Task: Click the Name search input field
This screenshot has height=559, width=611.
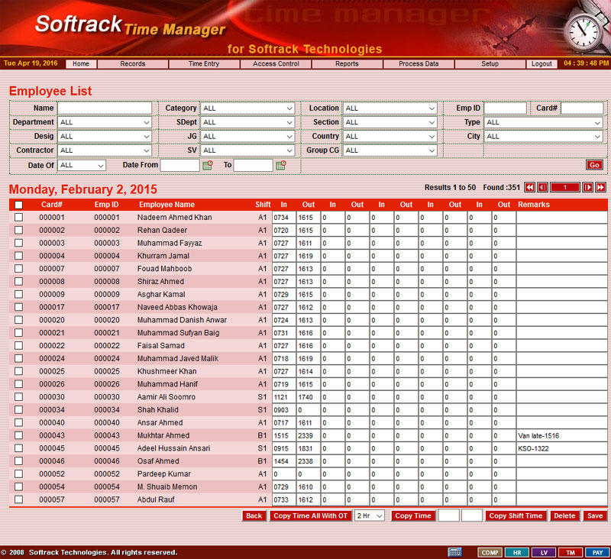Action: tap(105, 108)
